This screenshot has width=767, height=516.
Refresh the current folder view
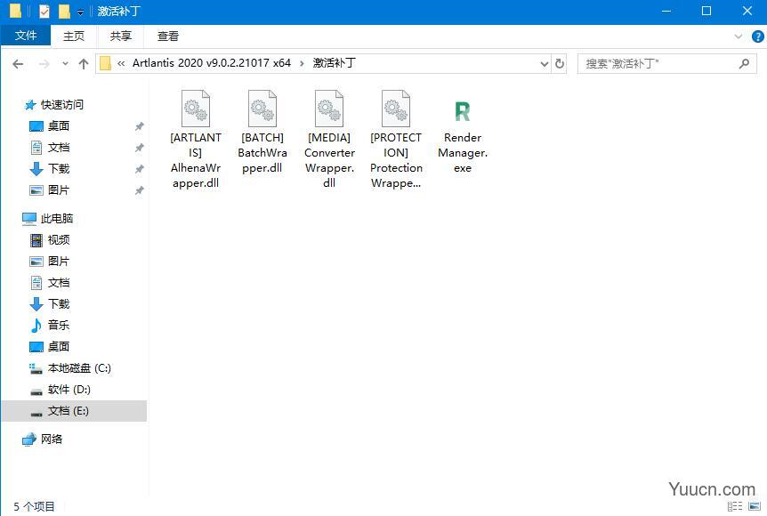pos(560,63)
